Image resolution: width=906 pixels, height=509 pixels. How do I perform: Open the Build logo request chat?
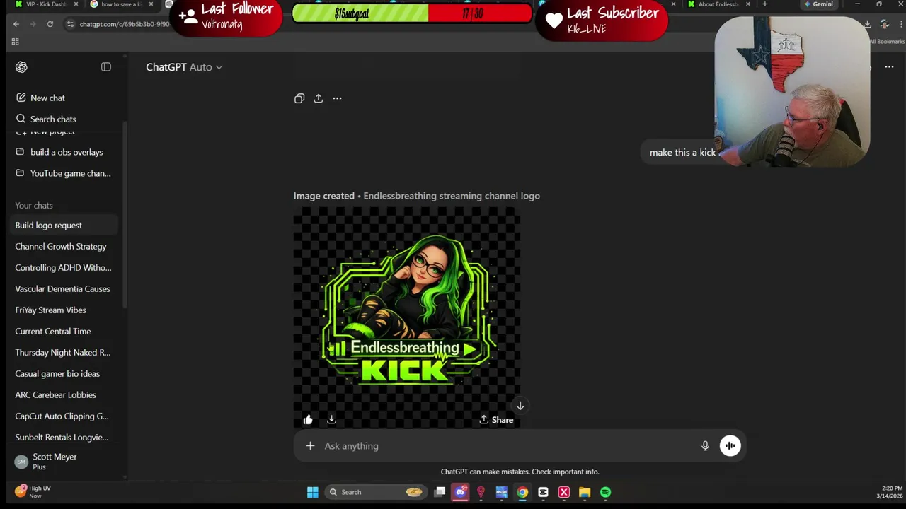[64, 225]
